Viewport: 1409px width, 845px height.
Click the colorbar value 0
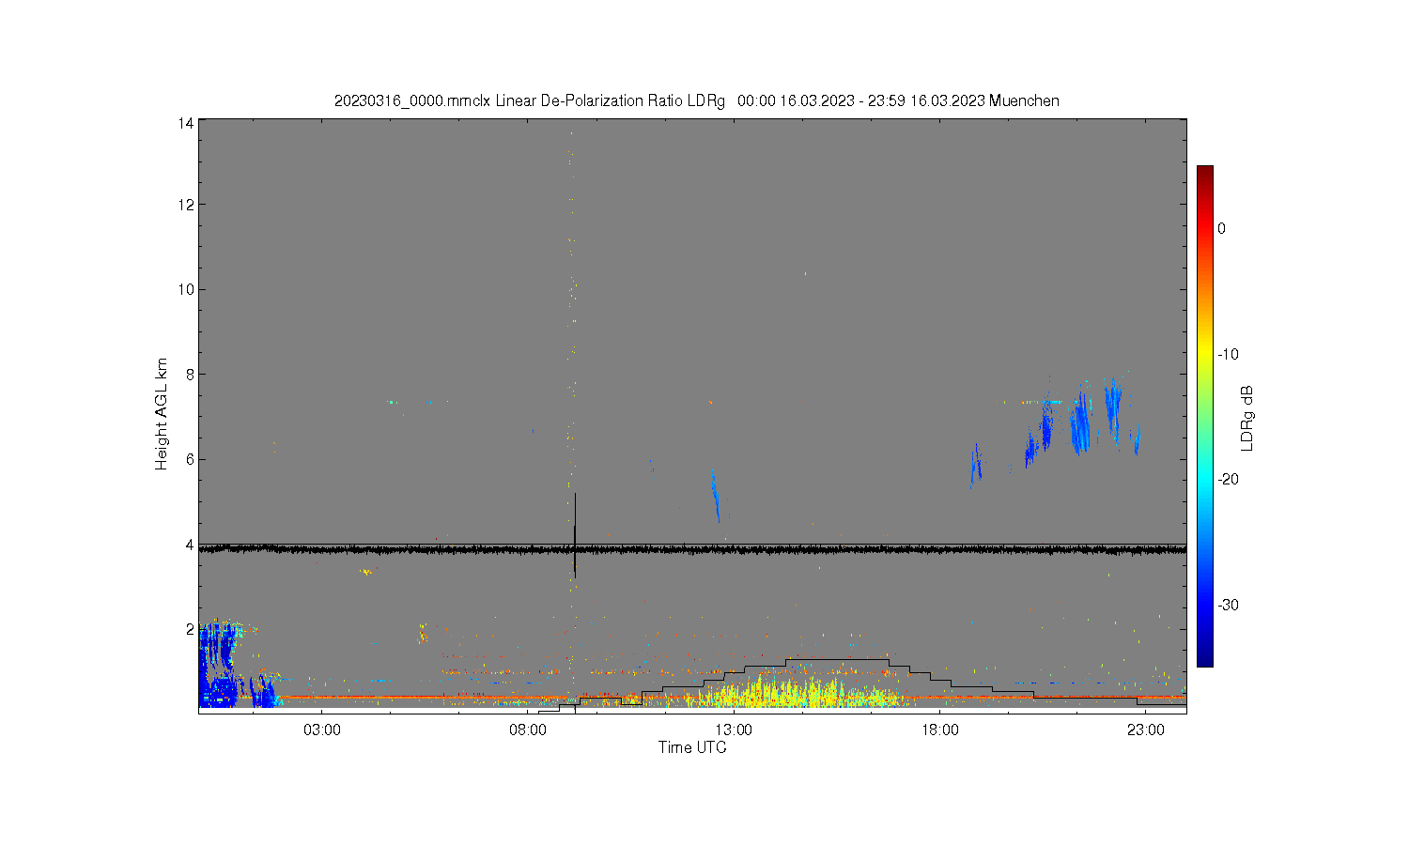click(1221, 228)
